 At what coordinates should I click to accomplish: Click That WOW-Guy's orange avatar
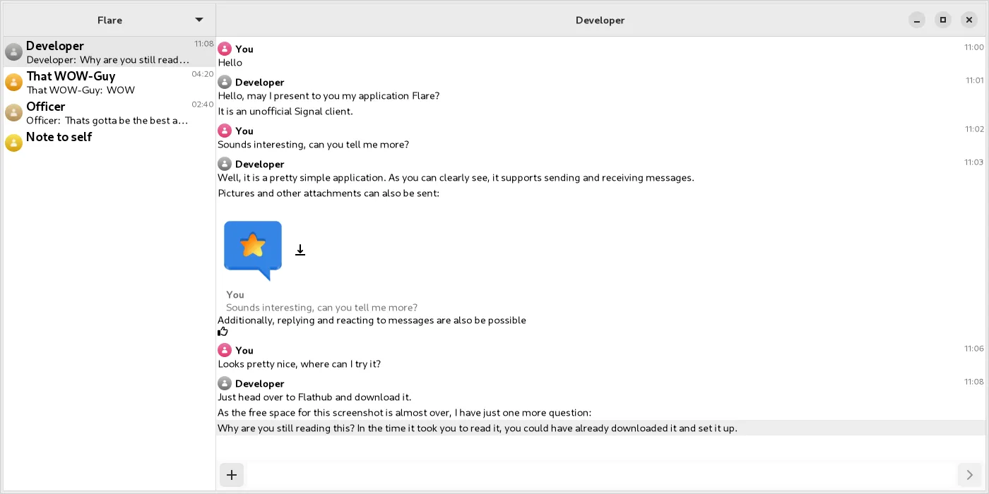[13, 83]
